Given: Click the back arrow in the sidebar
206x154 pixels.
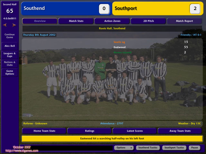Looking at the screenshot, I should coord(5,25).
